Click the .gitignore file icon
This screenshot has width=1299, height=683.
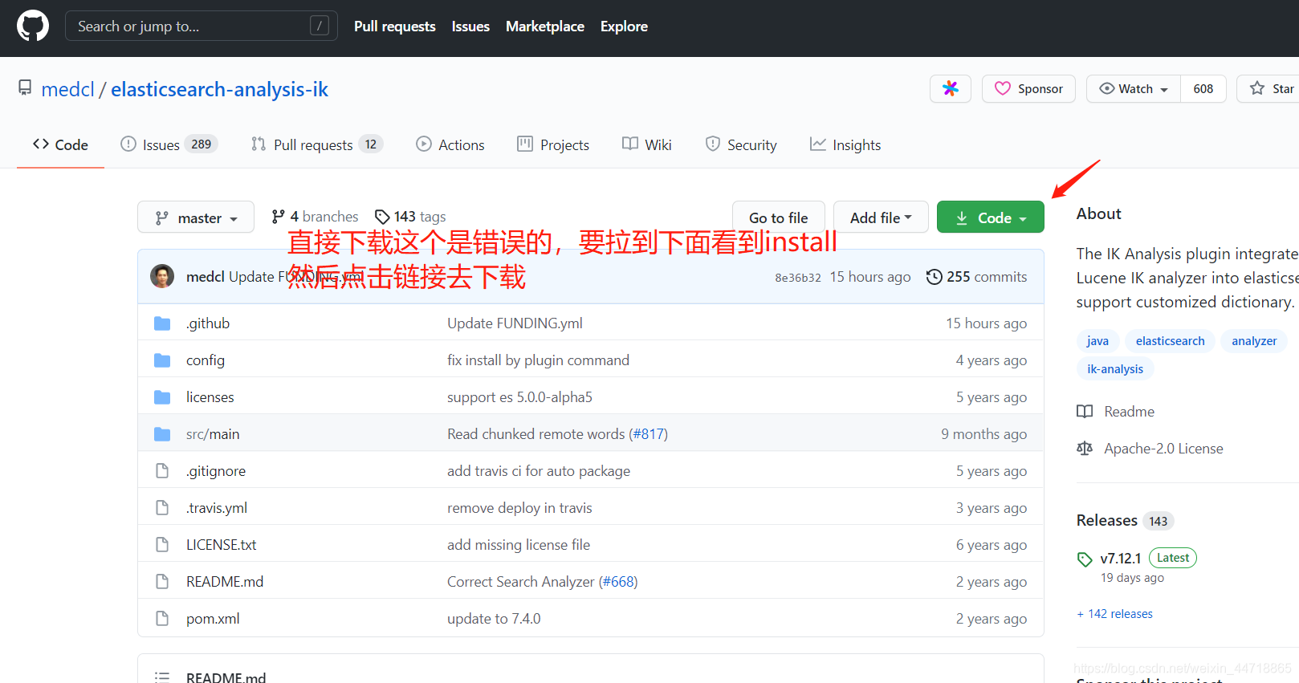tap(162, 471)
